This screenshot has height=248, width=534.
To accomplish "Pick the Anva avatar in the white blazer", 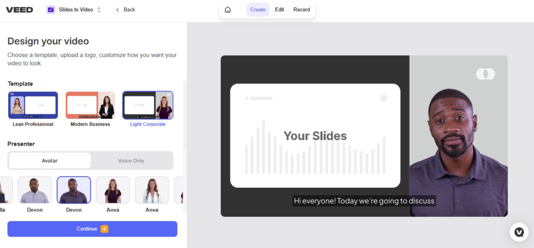I will (x=152, y=190).
